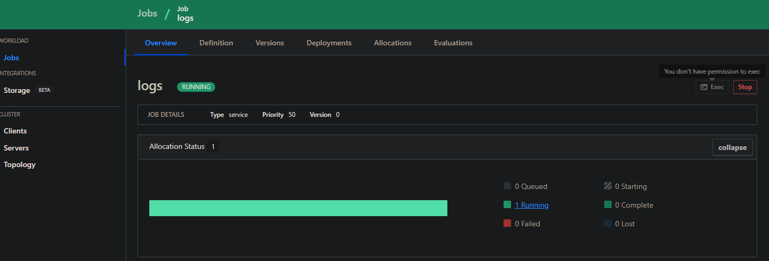Screen dimensions: 769x261
Task: Click the logs job breadcrumb
Action: (185, 18)
